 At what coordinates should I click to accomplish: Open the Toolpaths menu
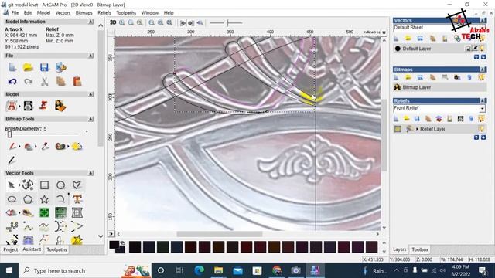(126, 13)
